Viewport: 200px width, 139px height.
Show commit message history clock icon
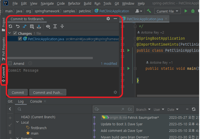[30, 63]
